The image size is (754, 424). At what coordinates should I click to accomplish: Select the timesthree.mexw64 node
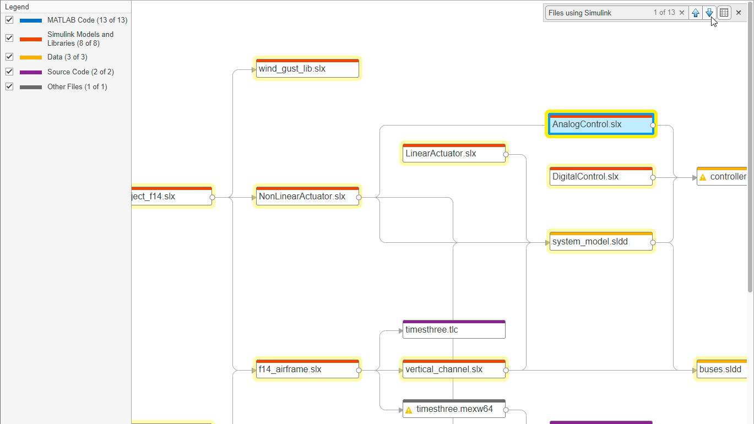454,409
